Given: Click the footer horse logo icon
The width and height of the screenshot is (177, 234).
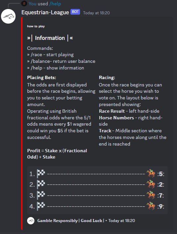Looking at the screenshot, I should pyautogui.click(x=31, y=221).
